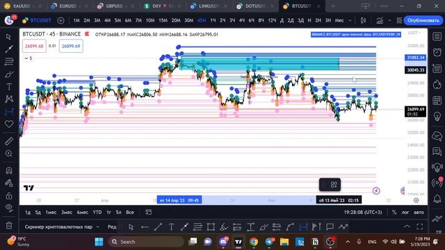
Task: Toggle magnet mode
Action: tap(9, 170)
